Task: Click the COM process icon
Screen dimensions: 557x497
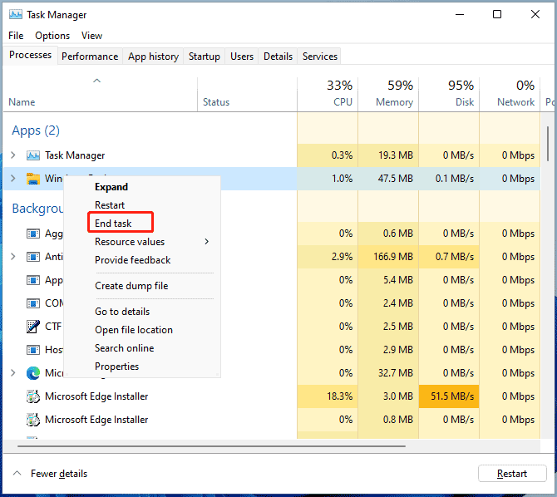Action: [33, 303]
